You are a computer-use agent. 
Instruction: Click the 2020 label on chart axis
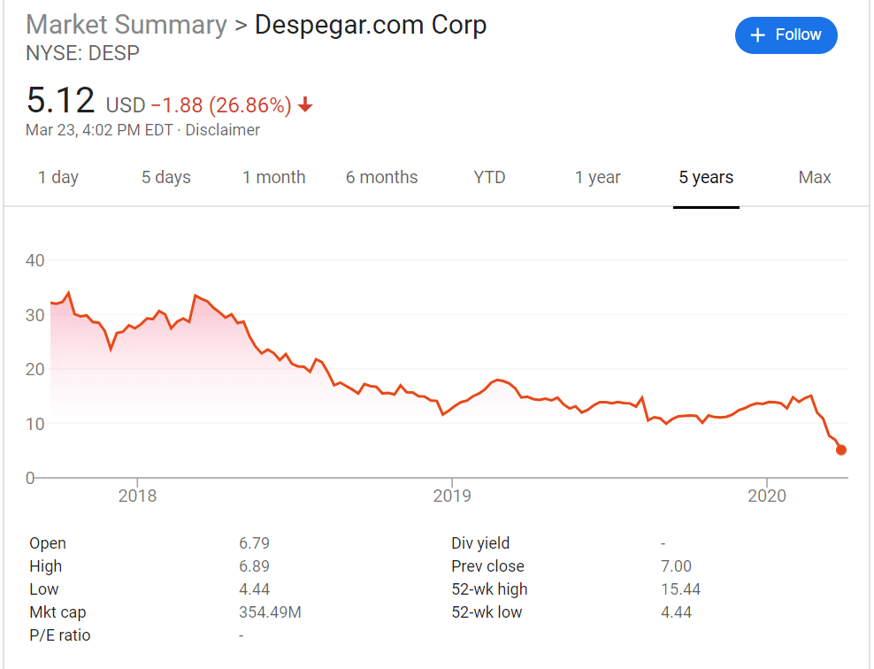pos(767,496)
